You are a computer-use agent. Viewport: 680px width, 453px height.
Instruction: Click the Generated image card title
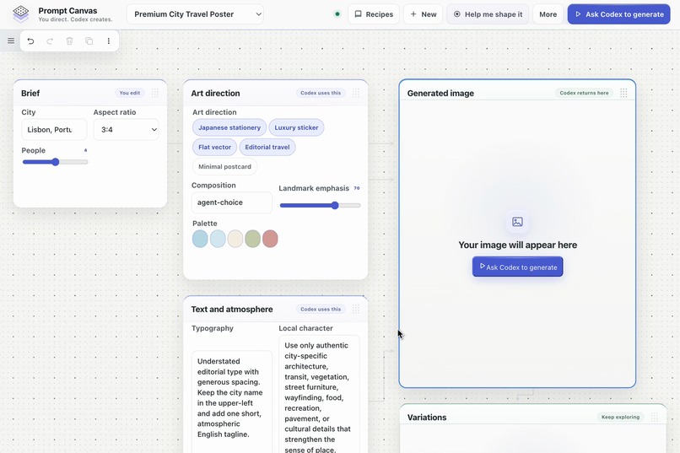coord(440,93)
